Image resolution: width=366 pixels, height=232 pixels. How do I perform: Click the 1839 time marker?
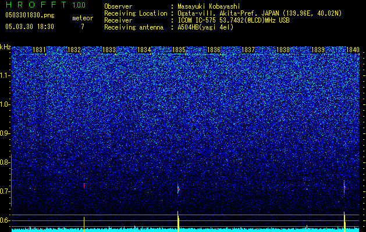(318, 50)
